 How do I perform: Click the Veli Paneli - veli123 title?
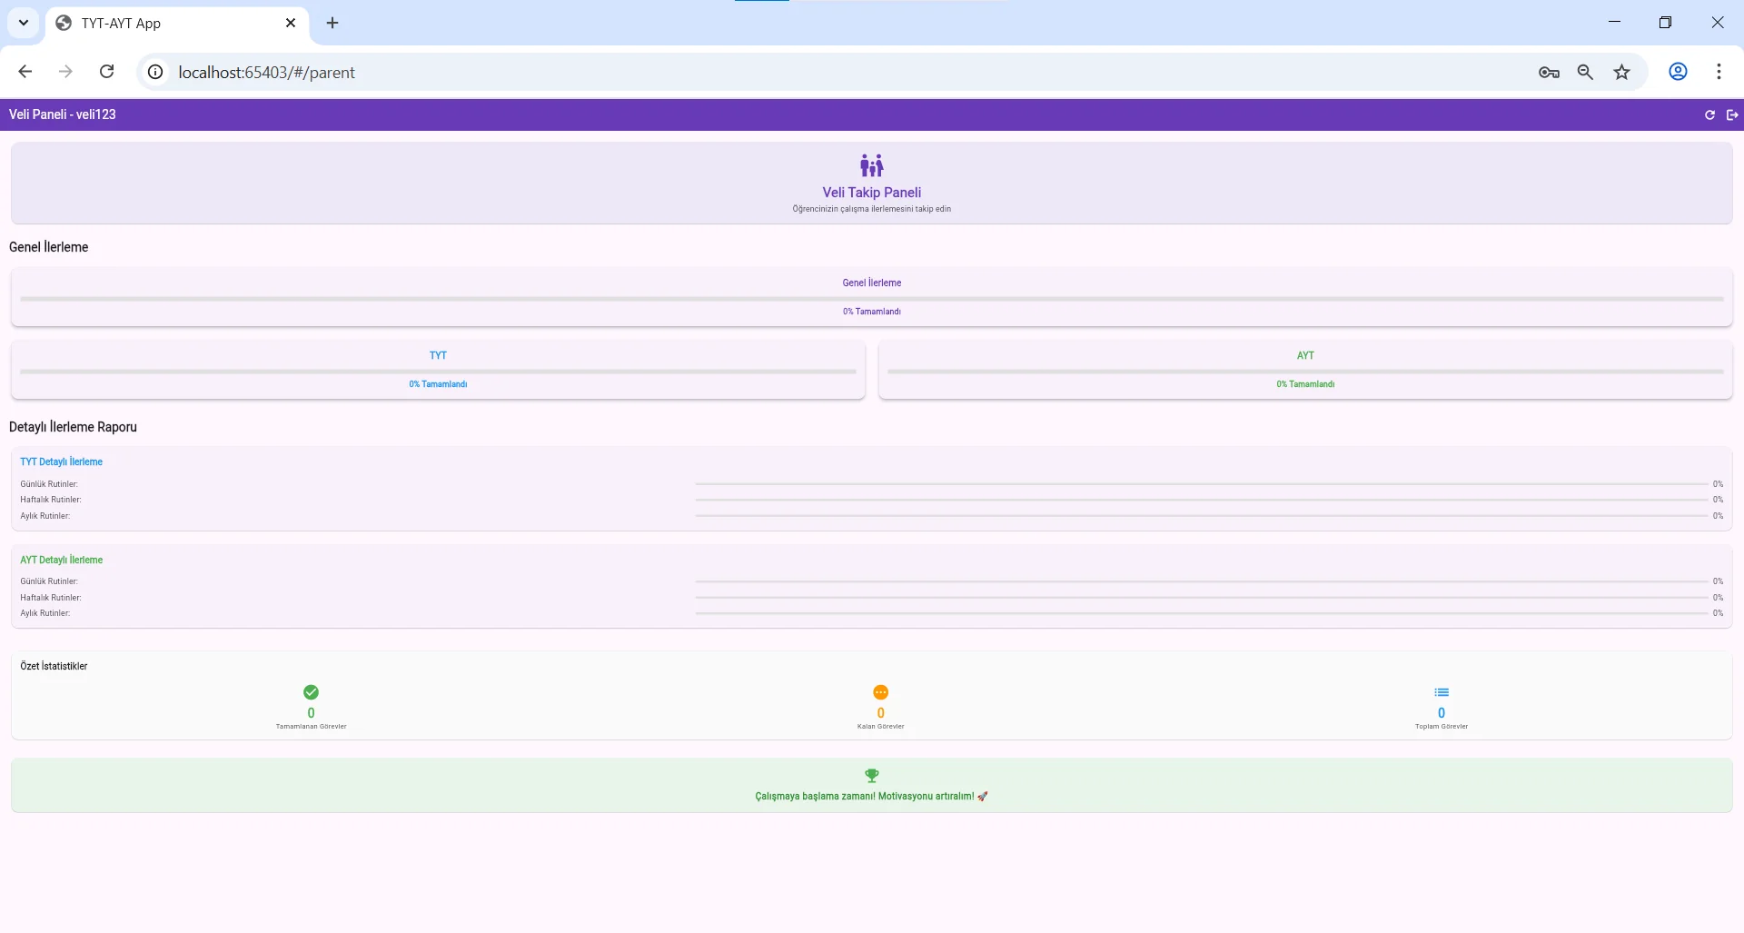(x=63, y=114)
